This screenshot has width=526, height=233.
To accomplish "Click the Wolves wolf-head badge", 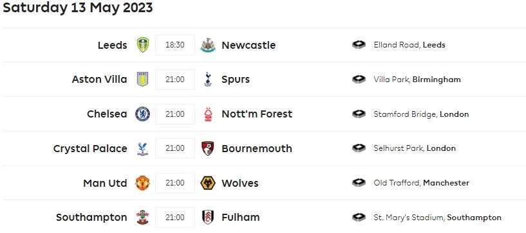I will (208, 183).
